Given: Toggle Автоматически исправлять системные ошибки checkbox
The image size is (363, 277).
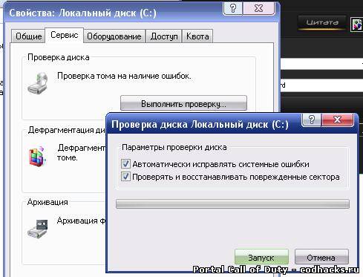Looking at the screenshot, I should pyautogui.click(x=125, y=163).
